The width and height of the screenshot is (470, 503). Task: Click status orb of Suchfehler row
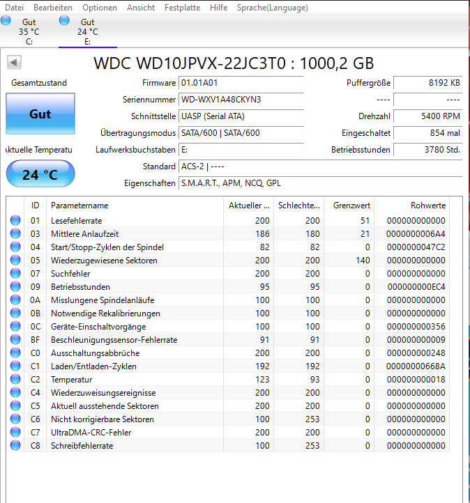(x=15, y=273)
